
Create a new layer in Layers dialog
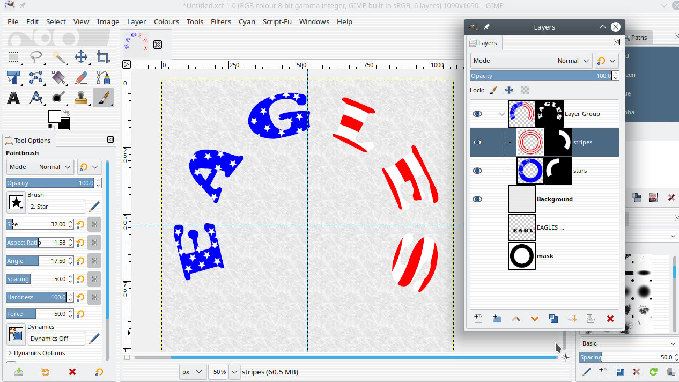(478, 319)
